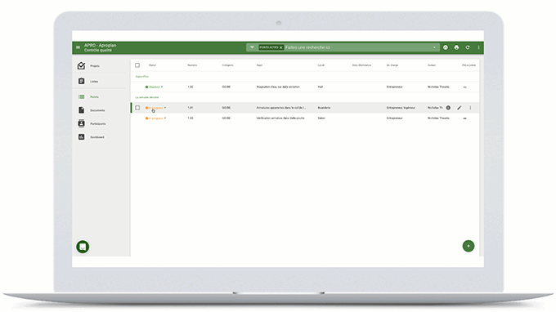Open the header's vertical three-dot menu

[x=478, y=47]
